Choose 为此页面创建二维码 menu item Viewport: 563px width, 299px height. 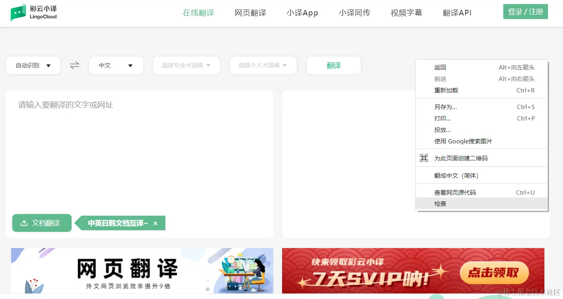pyautogui.click(x=481, y=158)
